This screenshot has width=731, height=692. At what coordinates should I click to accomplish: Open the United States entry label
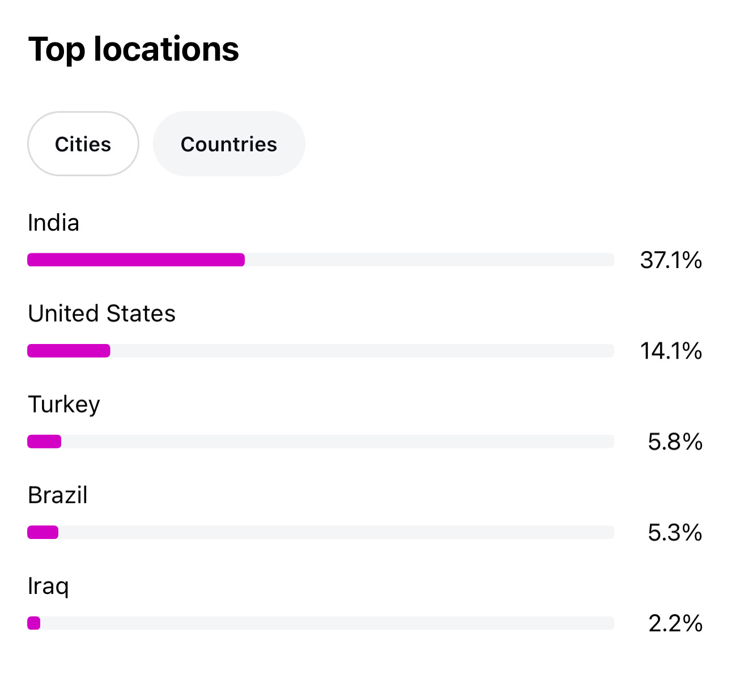(x=102, y=313)
